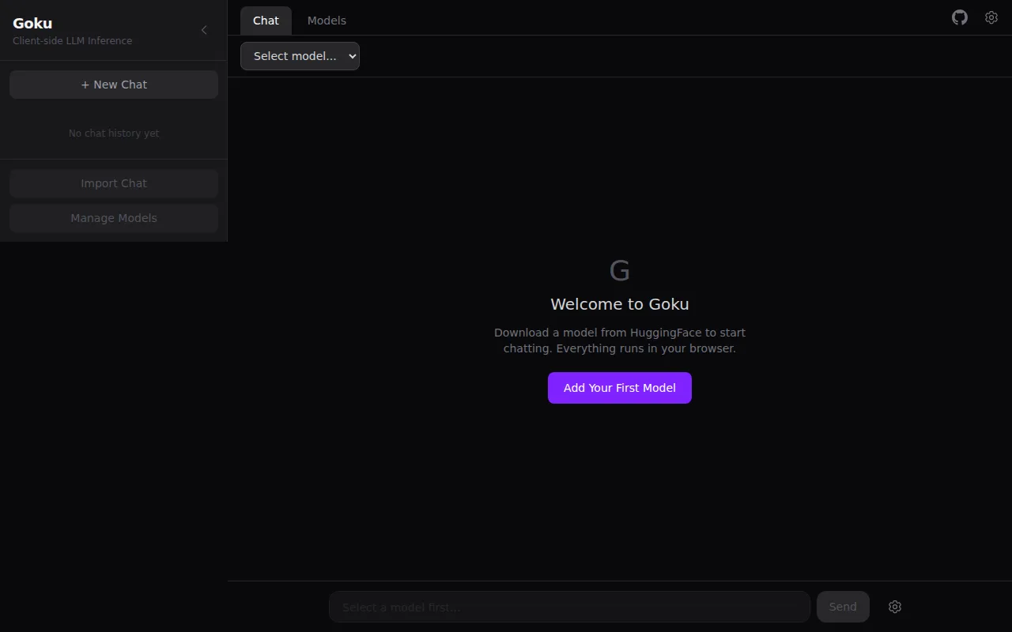The height and width of the screenshot is (632, 1012).
Task: Click 'Client-side LLM Inference' subtitle
Action: (73, 41)
